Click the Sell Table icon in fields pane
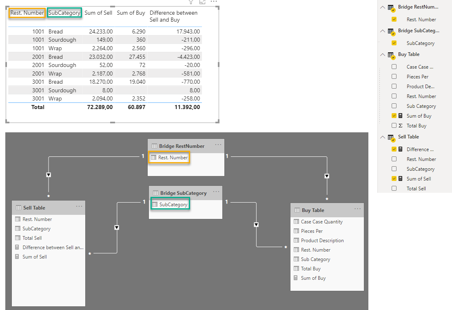The width and height of the screenshot is (452, 310). pyautogui.click(x=391, y=138)
